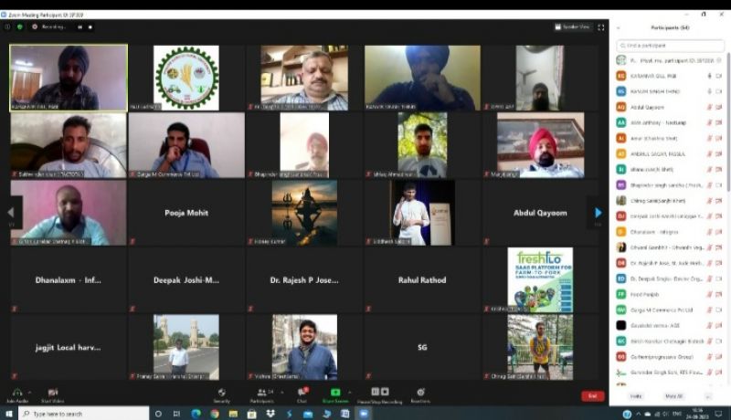Toggle video icon on Dr. Rajesh P Jose row
The image size is (731, 420).
click(x=719, y=263)
